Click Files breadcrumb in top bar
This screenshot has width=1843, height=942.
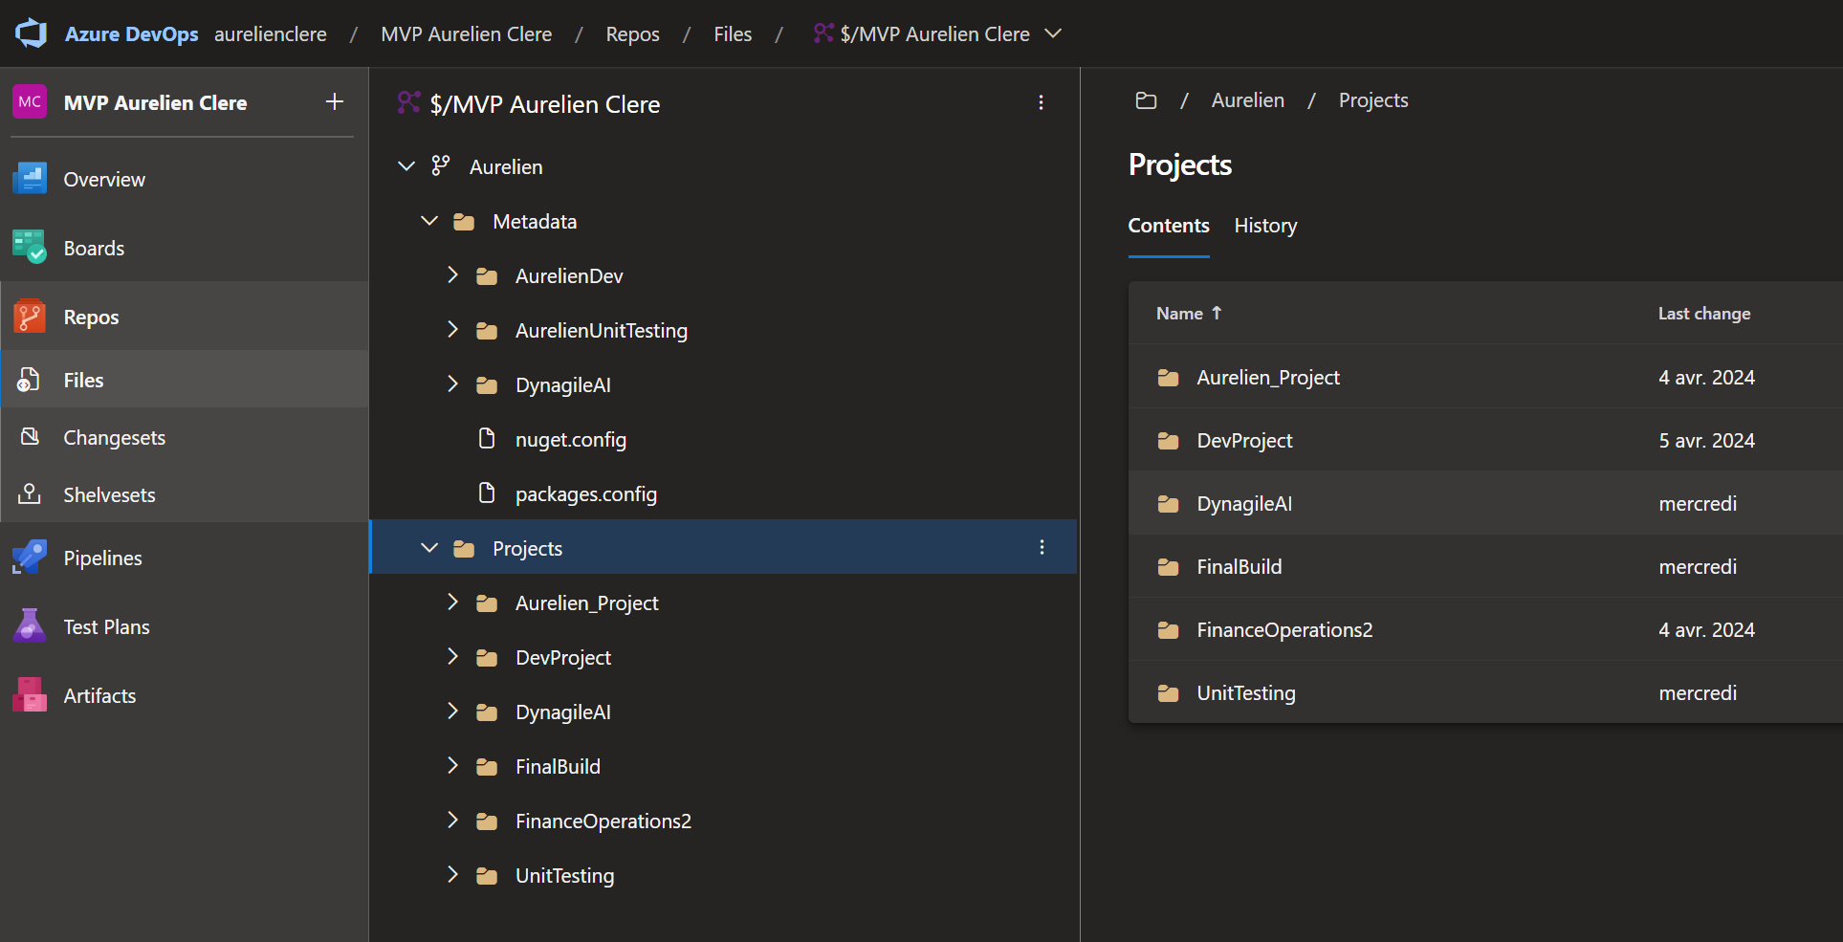[733, 34]
